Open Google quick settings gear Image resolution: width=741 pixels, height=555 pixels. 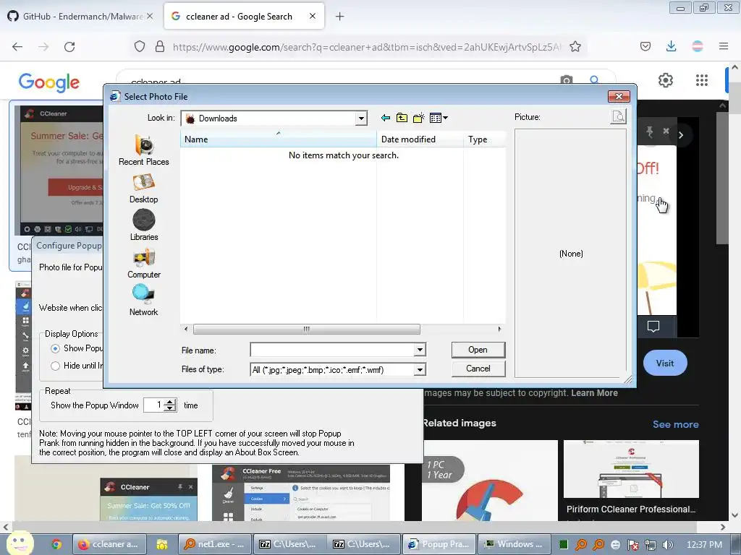666,80
